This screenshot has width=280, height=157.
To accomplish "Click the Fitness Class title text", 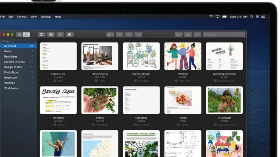I will [x=100, y=74].
